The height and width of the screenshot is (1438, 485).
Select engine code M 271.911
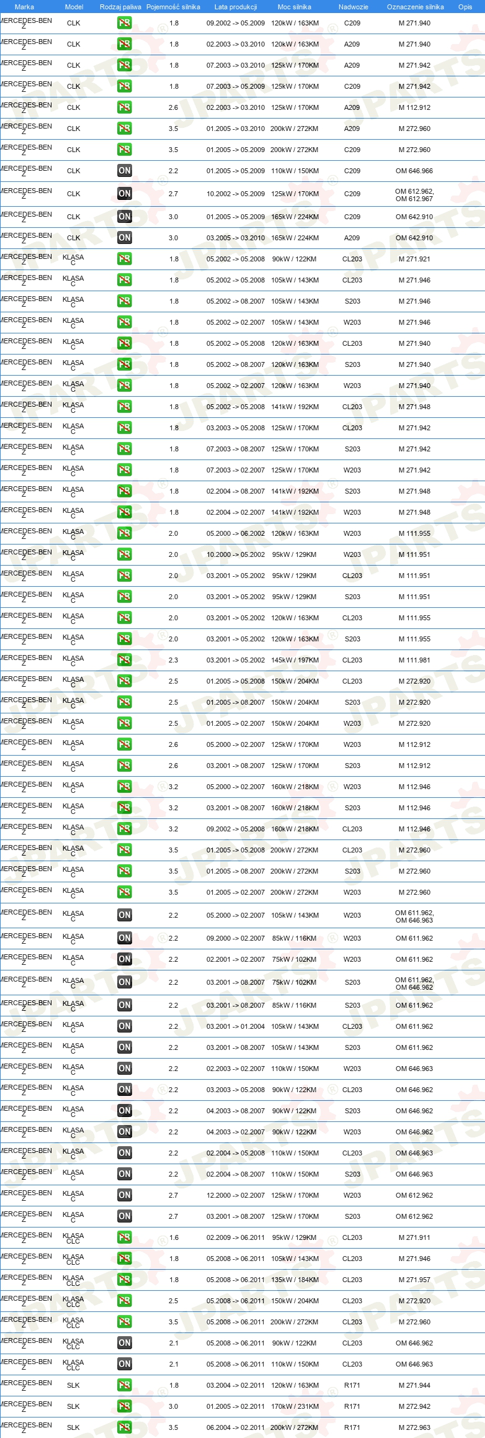tap(414, 1237)
